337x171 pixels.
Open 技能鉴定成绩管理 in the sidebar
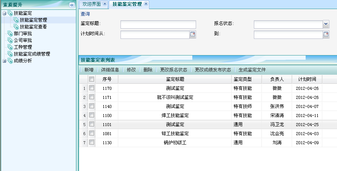[32, 54]
